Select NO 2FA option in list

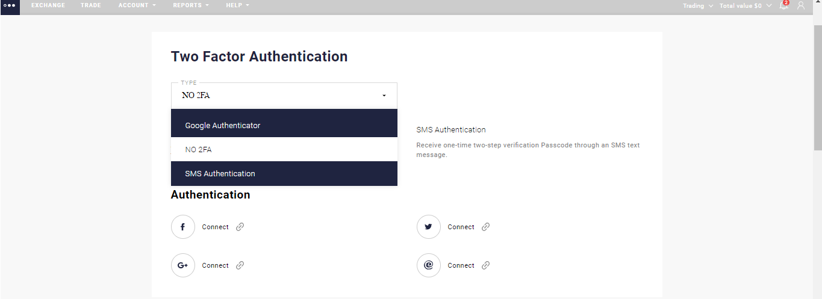[x=284, y=149]
